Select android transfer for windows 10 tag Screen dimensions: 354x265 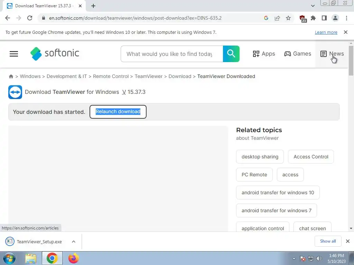(x=278, y=193)
